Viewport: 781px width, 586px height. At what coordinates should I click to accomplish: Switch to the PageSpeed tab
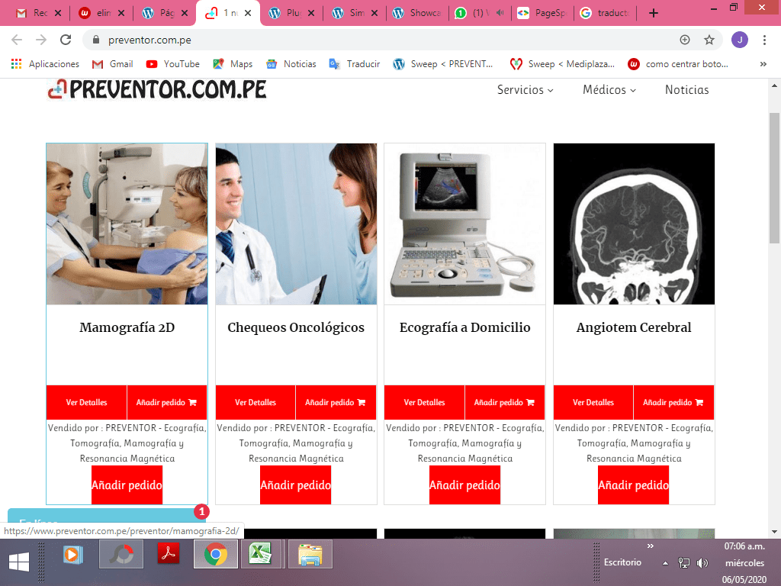(542, 13)
